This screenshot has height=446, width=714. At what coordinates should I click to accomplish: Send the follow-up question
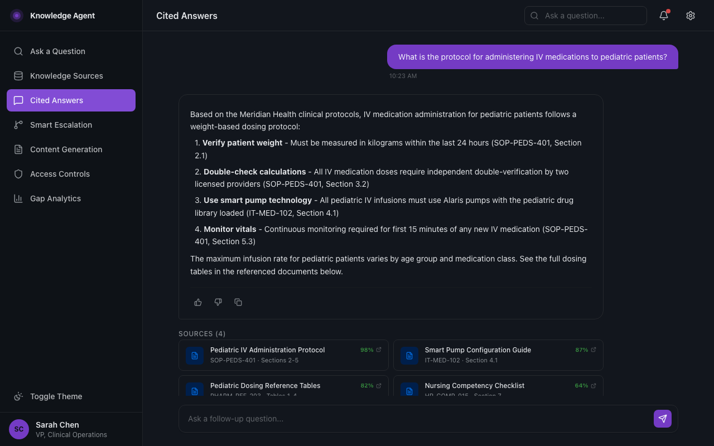pos(662,419)
